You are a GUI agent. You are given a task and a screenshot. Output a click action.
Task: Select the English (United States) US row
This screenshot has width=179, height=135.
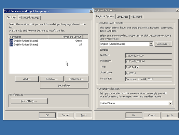click(48, 44)
